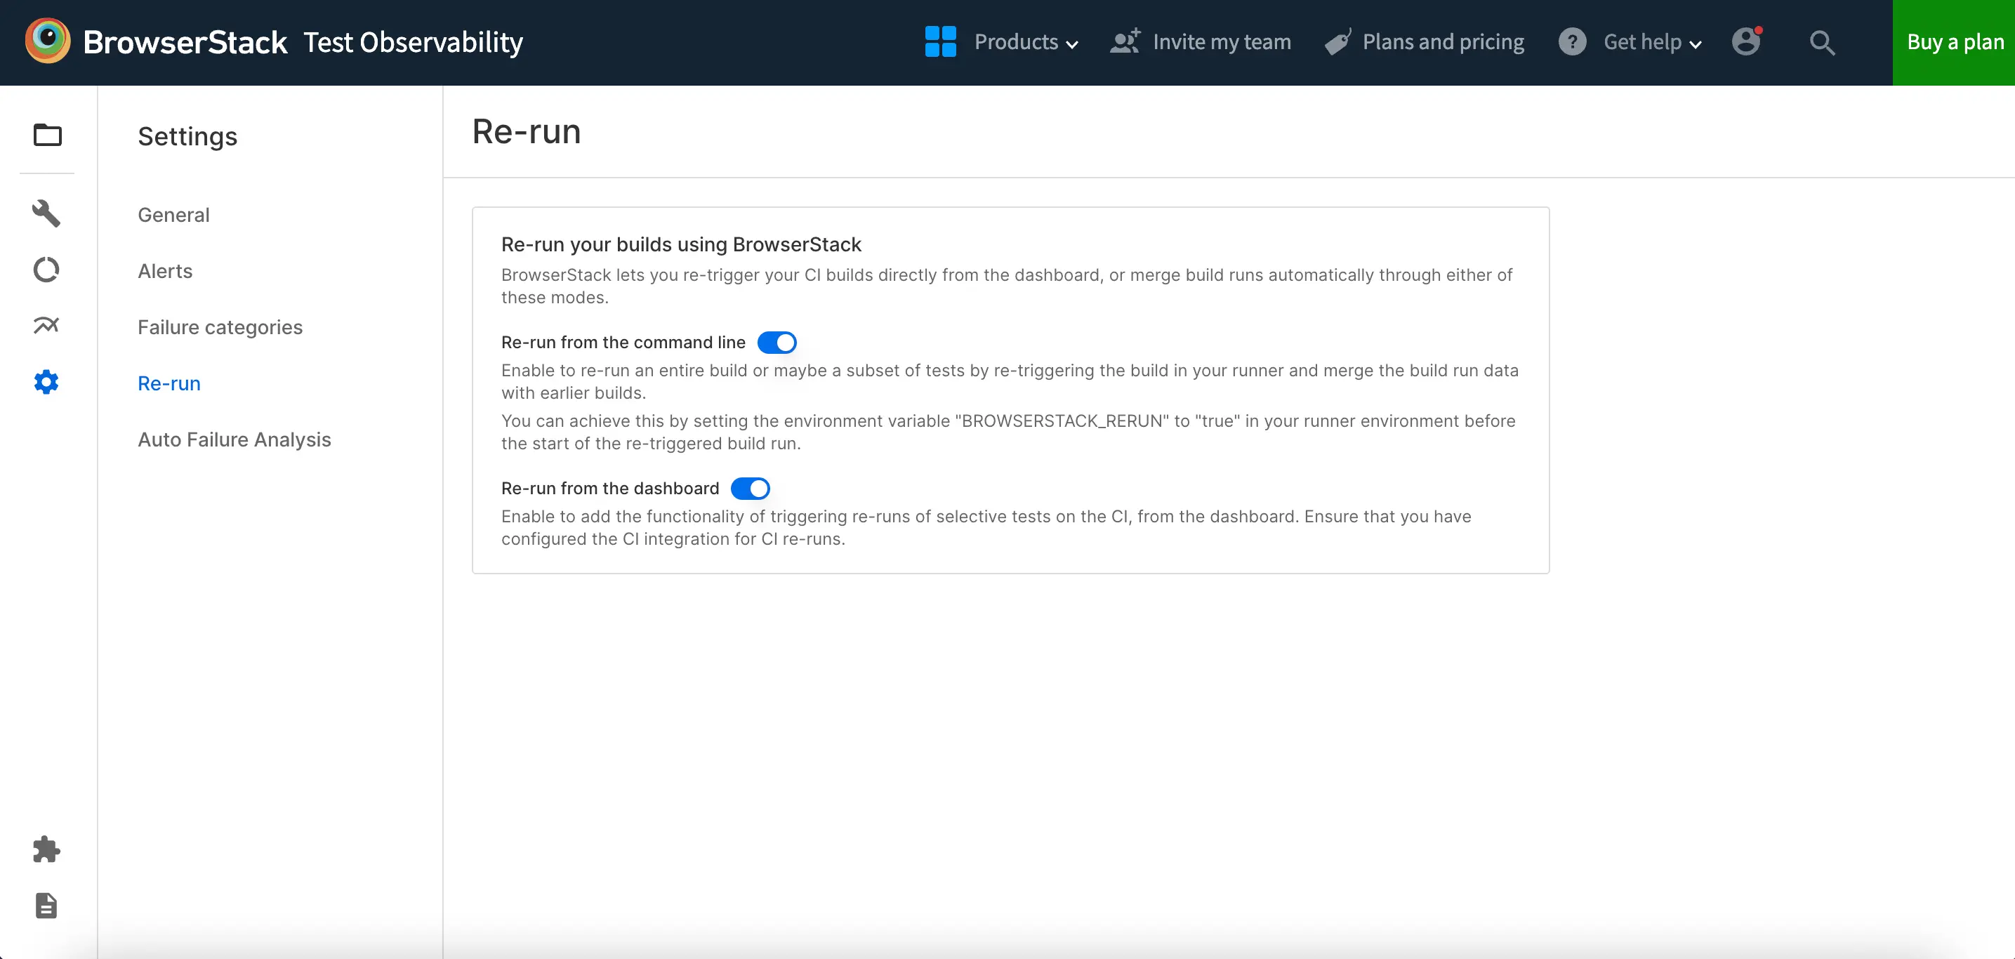2015x959 pixels.
Task: Click Invite my team link
Action: tap(1221, 41)
